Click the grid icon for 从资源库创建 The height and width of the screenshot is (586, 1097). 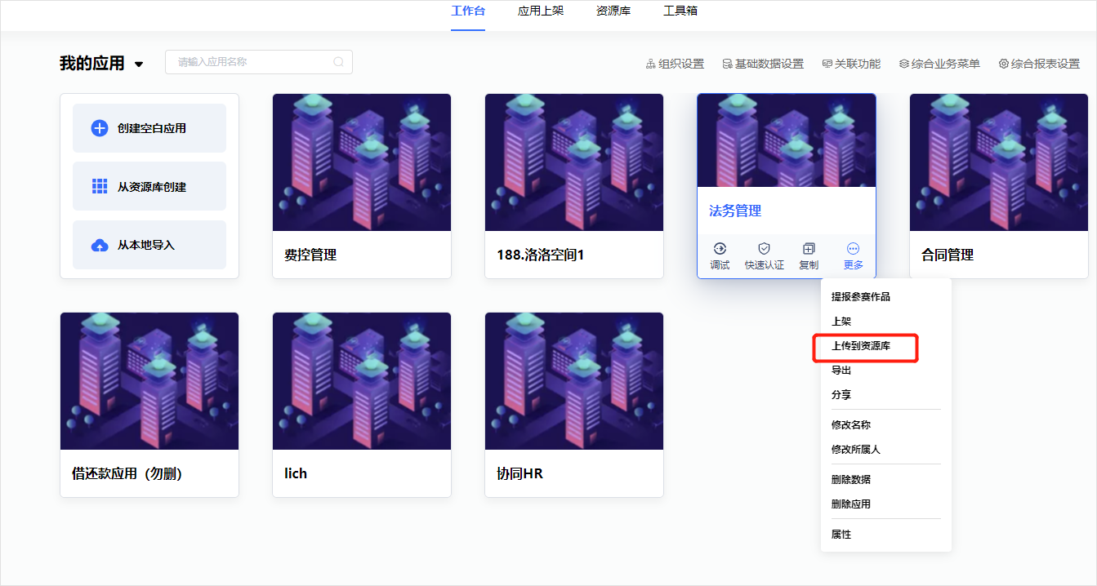100,186
